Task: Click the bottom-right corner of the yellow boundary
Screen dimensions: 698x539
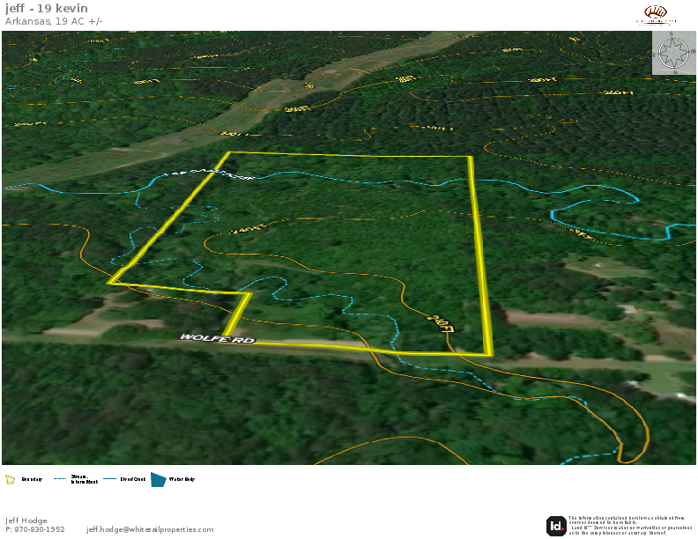Action: [489, 355]
